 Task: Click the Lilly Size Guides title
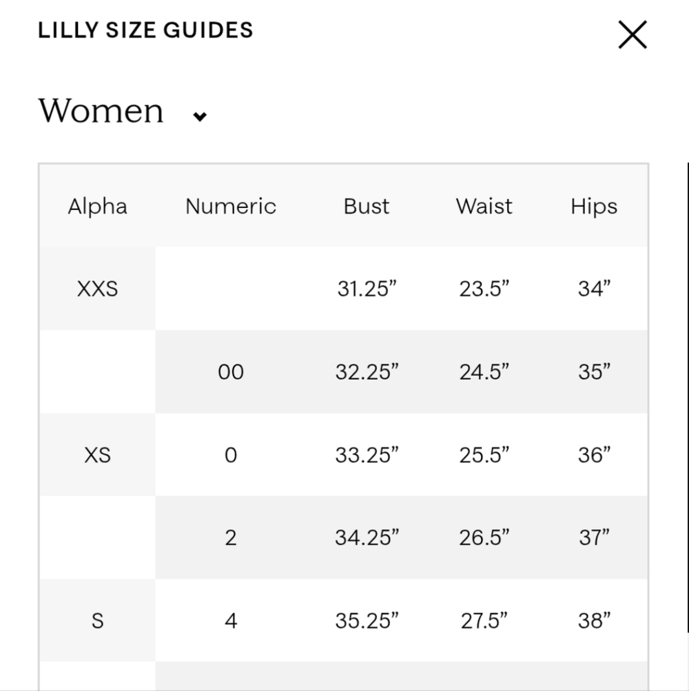(x=145, y=30)
